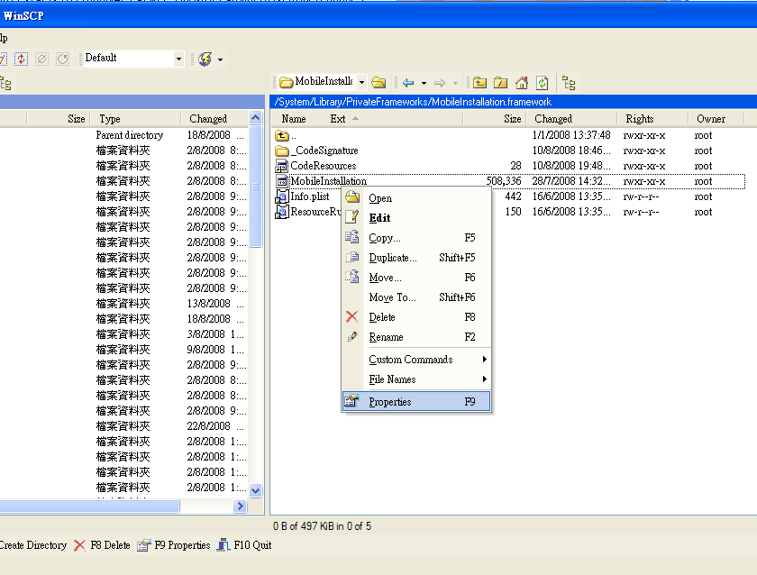757x575 pixels.
Task: Refresh the remote directory listing
Action: click(x=542, y=82)
